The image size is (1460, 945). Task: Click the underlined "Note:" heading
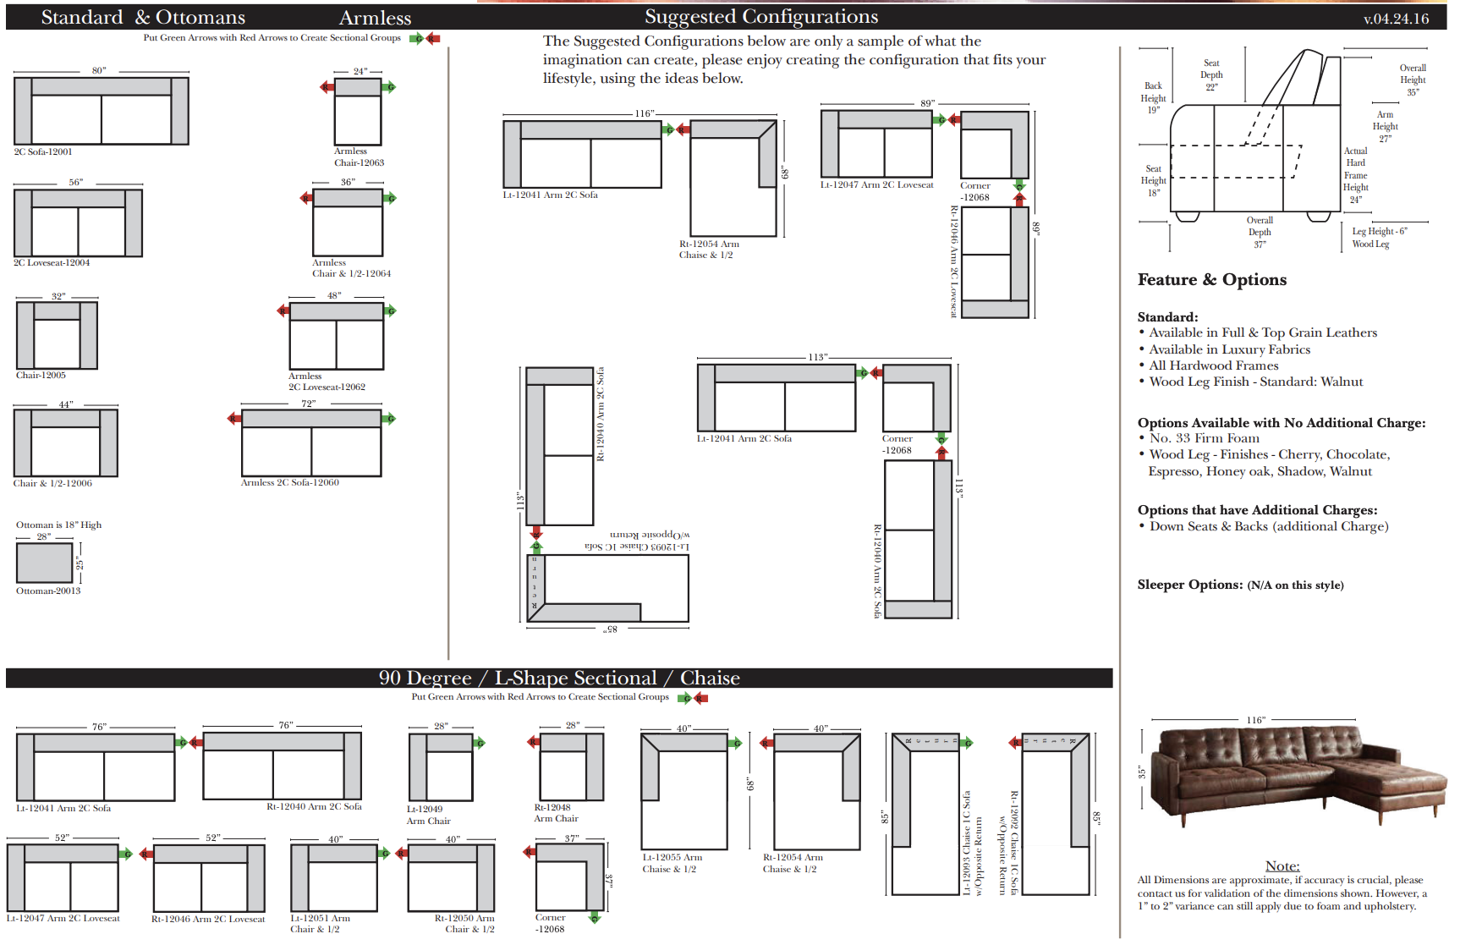coord(1282,865)
